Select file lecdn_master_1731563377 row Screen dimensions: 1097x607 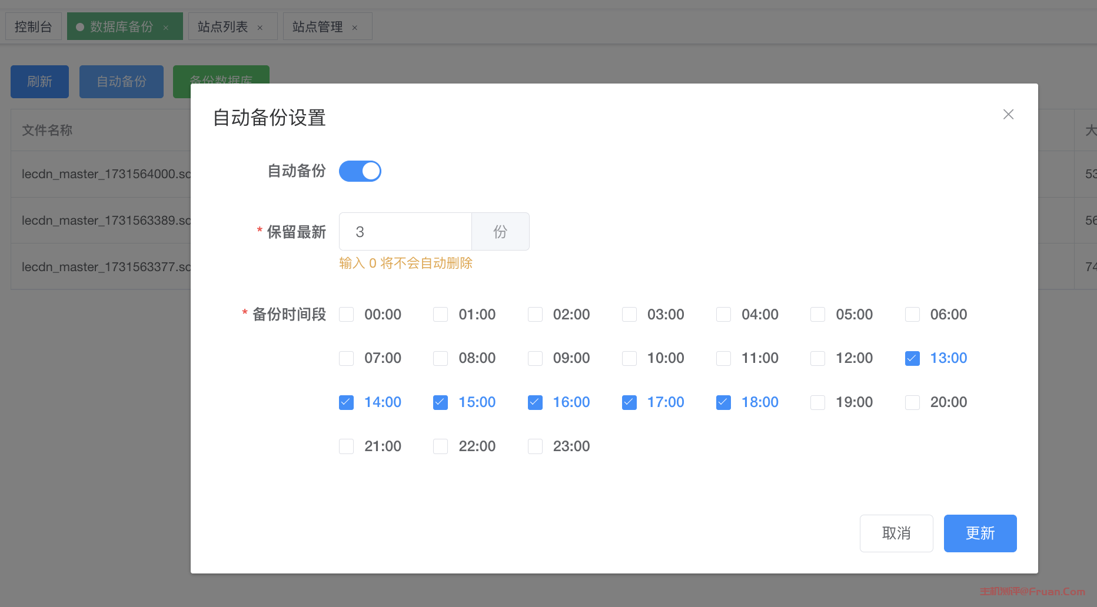coord(101,267)
